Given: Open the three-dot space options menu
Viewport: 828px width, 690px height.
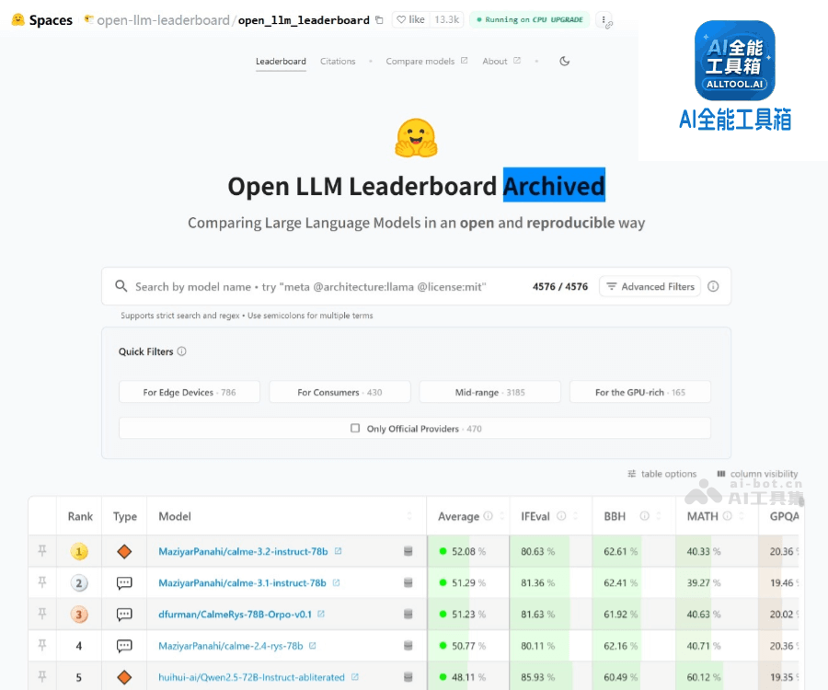Looking at the screenshot, I should click(x=604, y=19).
